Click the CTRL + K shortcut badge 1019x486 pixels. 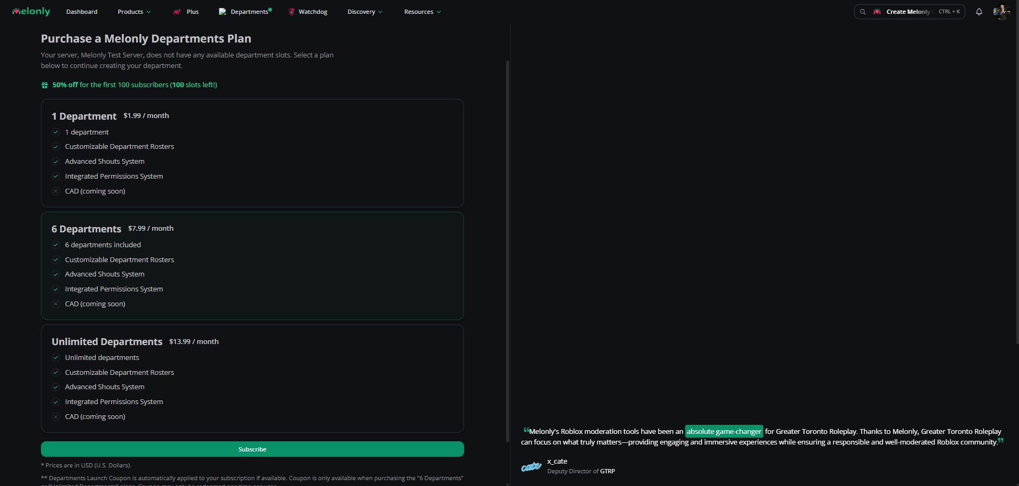coord(949,12)
